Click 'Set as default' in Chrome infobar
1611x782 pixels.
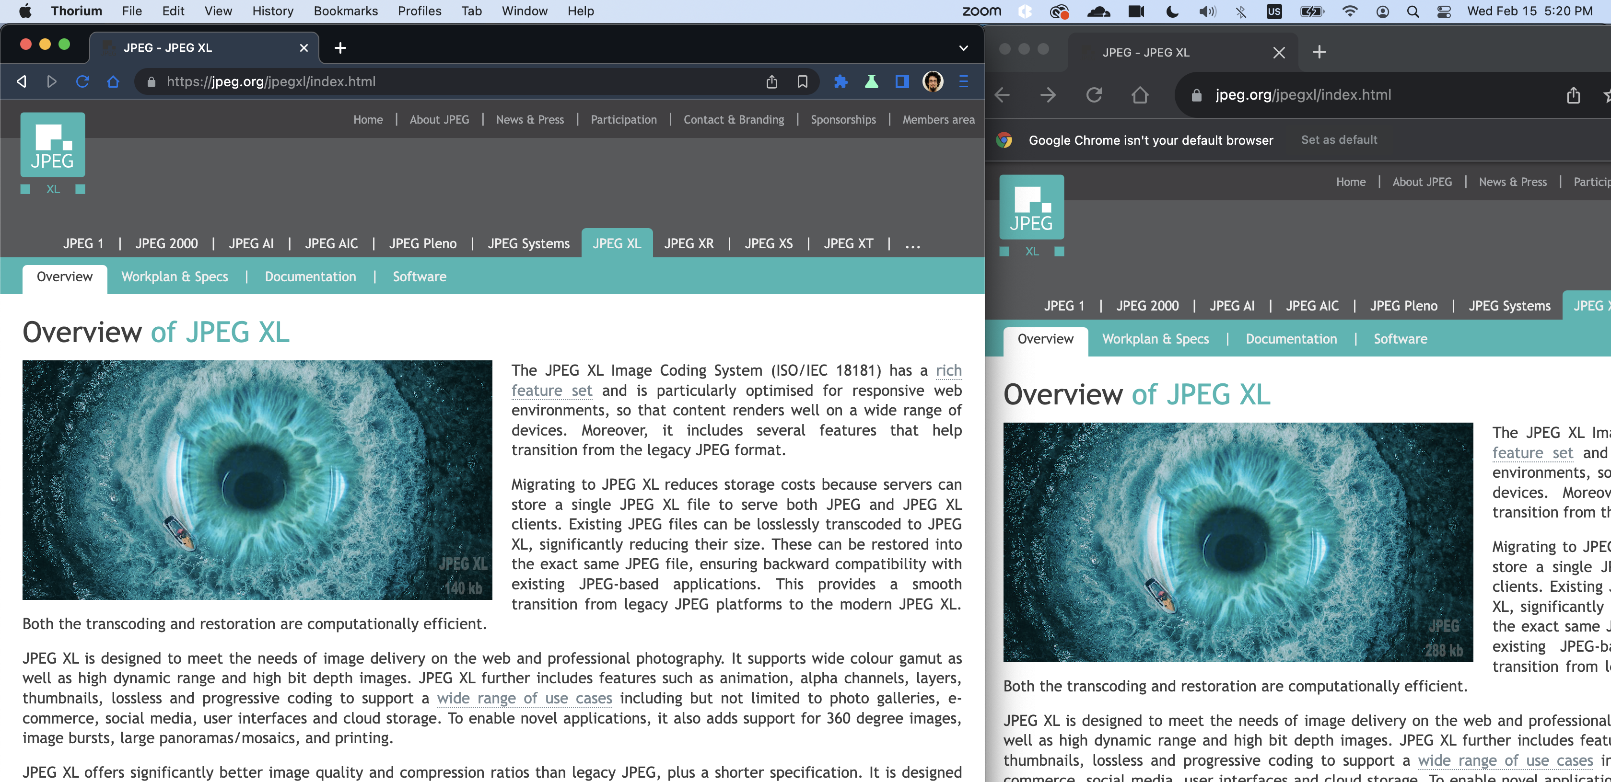tap(1339, 140)
